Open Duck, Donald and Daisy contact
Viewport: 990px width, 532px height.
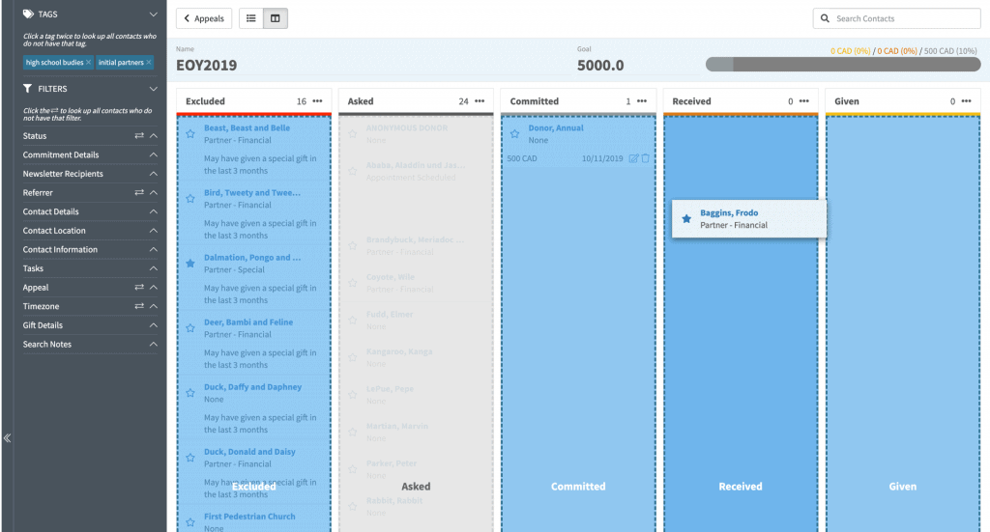click(249, 451)
